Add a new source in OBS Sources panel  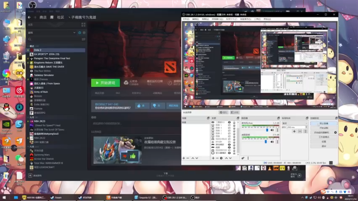[213, 158]
